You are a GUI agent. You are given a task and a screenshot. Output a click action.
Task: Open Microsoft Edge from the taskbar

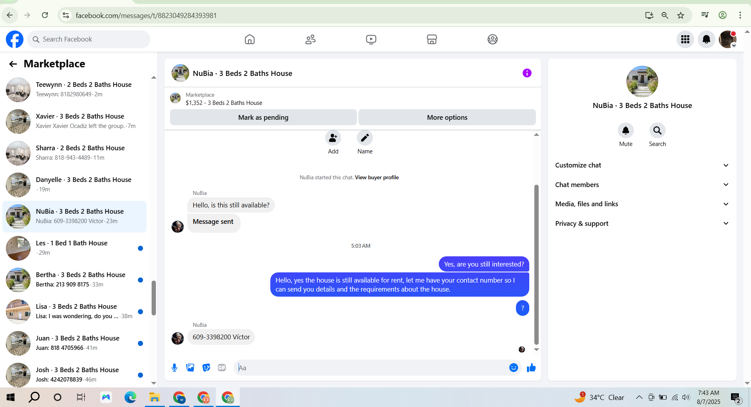pyautogui.click(x=130, y=398)
